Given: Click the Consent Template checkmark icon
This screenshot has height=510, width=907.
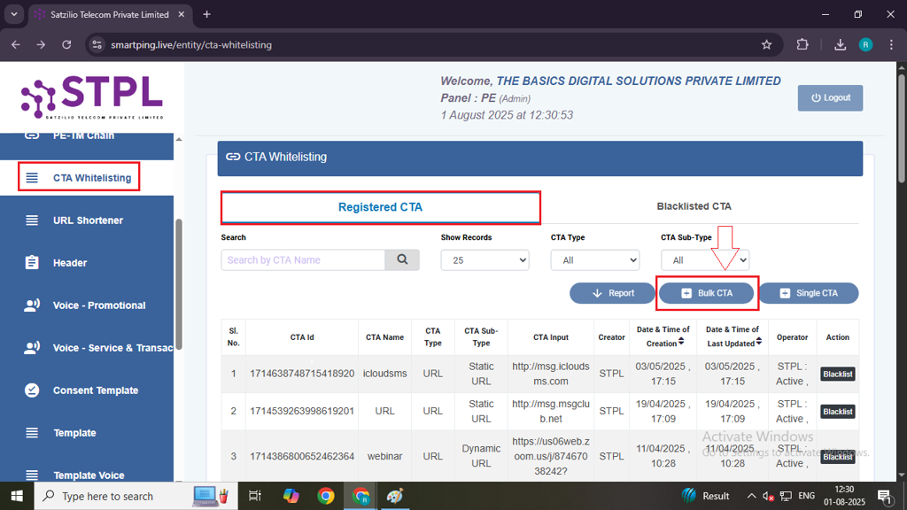Looking at the screenshot, I should point(32,390).
